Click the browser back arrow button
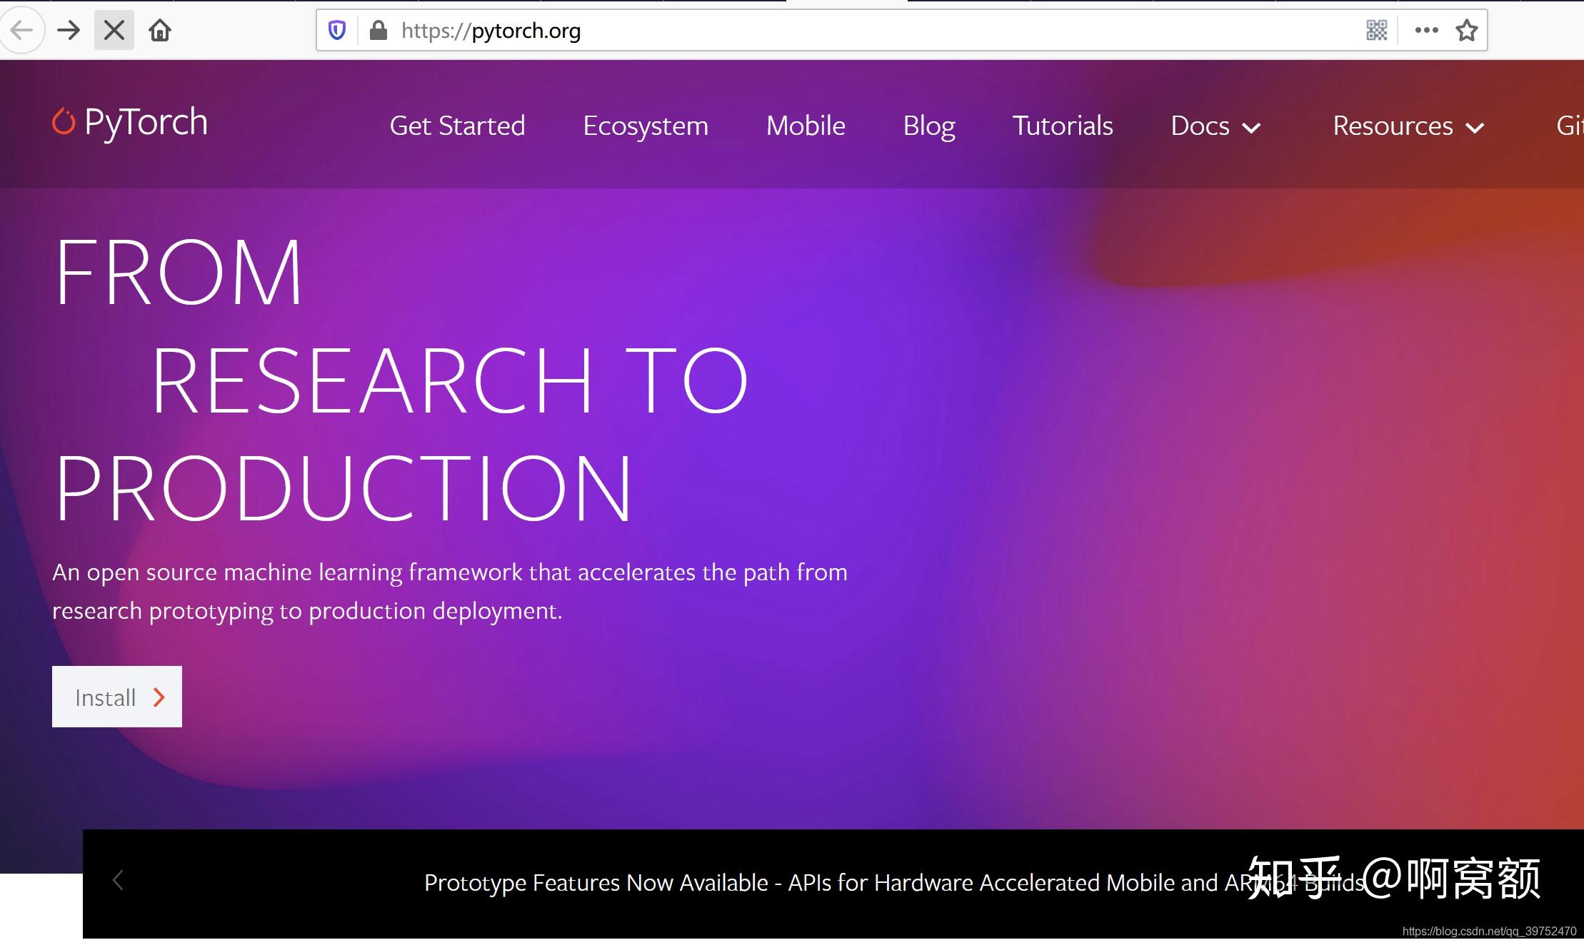Screen dimensions: 1584x945 (21, 30)
